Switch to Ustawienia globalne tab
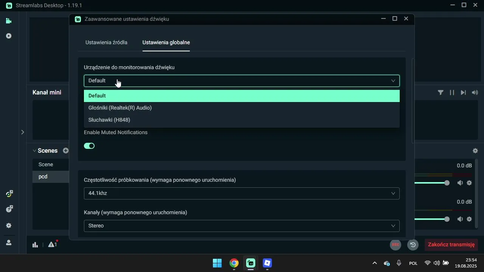The height and width of the screenshot is (272, 484). (166, 42)
